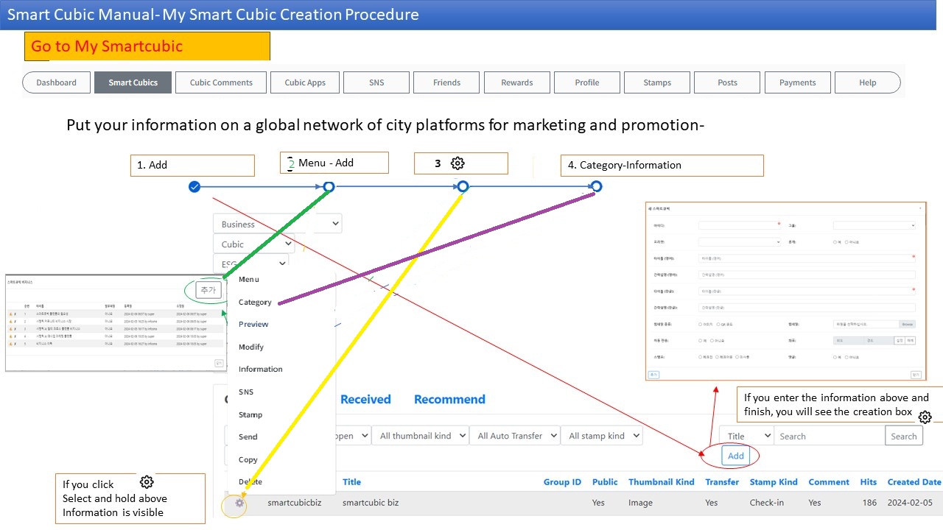Viewport: 943px width, 530px height.
Task: Expand the Cubic dropdown
Action: tap(253, 244)
